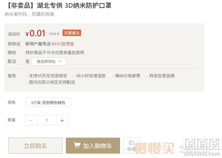Click 国内仅部分地区支持配送 service note
The width and height of the screenshot is (222, 158).
click(52, 82)
